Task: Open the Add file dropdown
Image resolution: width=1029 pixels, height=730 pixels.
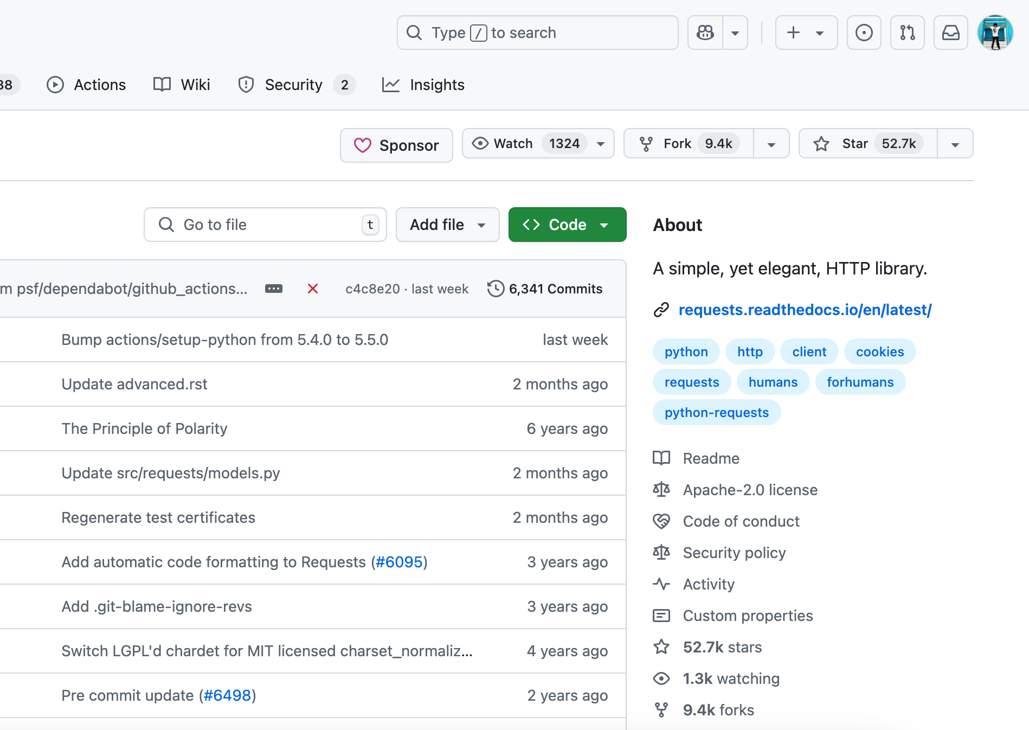Action: click(x=447, y=225)
